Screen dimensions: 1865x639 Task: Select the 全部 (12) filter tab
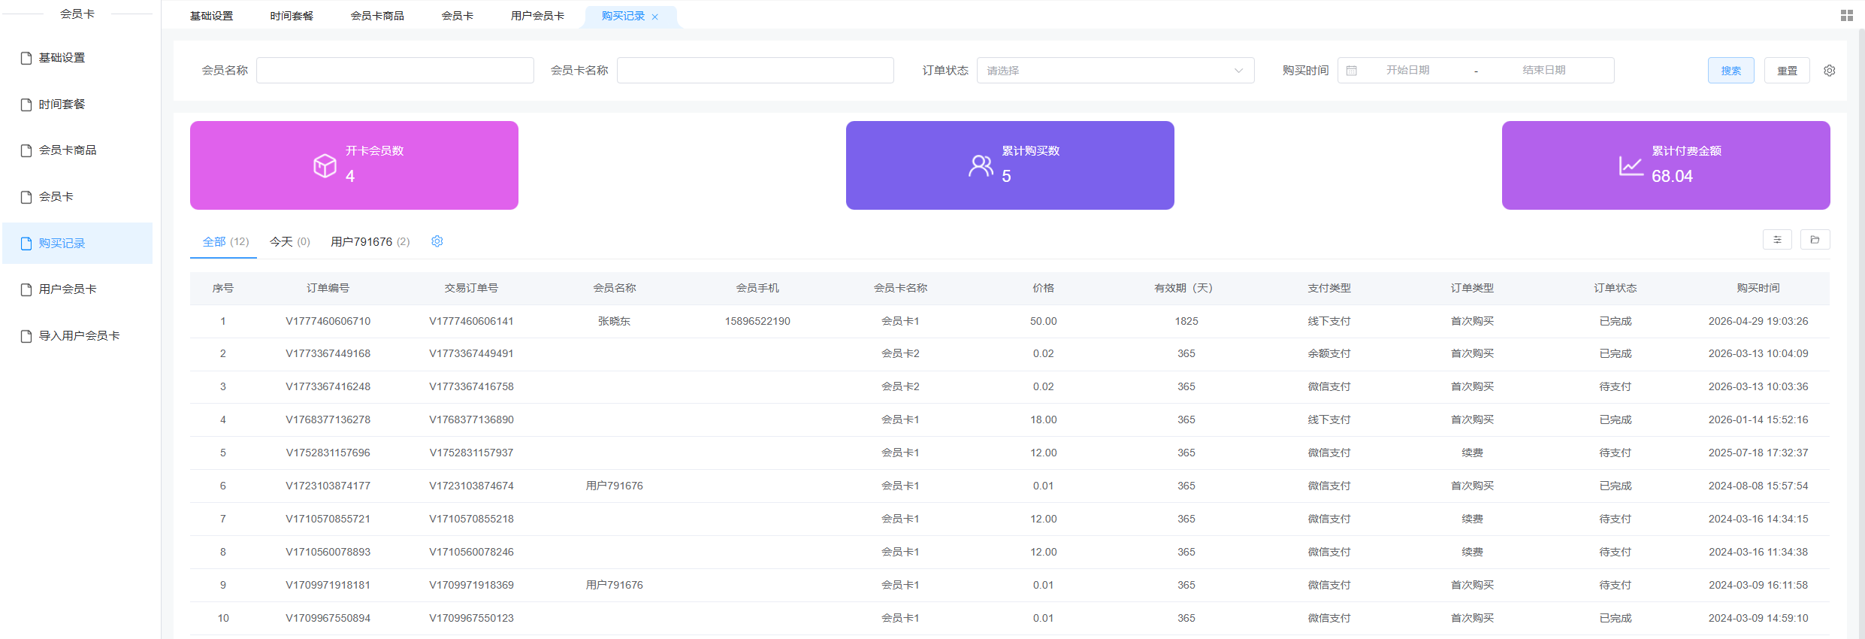(x=225, y=241)
